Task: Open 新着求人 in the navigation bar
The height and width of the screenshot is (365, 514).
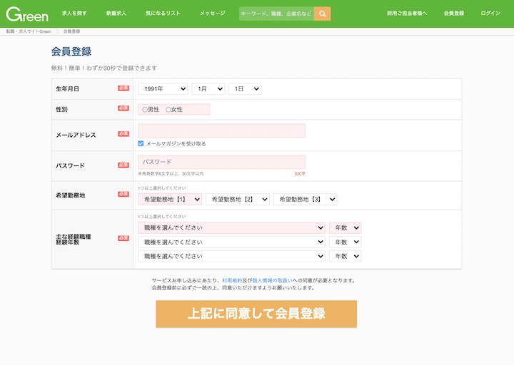Action: (x=116, y=14)
